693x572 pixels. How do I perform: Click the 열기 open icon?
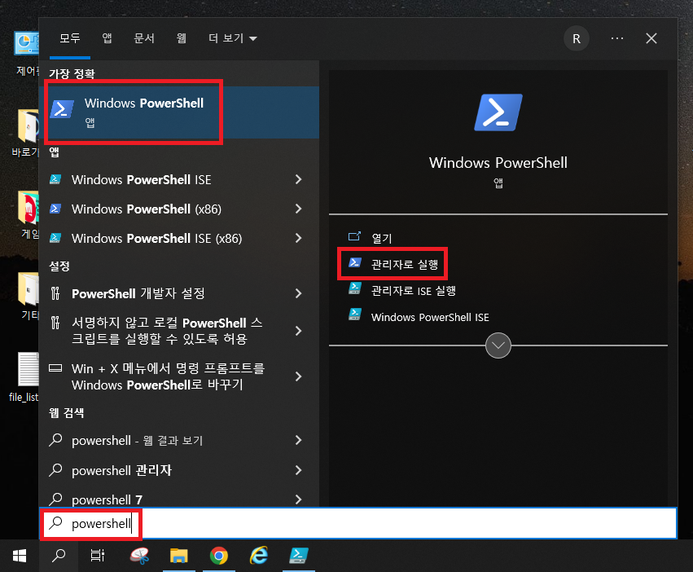[354, 236]
